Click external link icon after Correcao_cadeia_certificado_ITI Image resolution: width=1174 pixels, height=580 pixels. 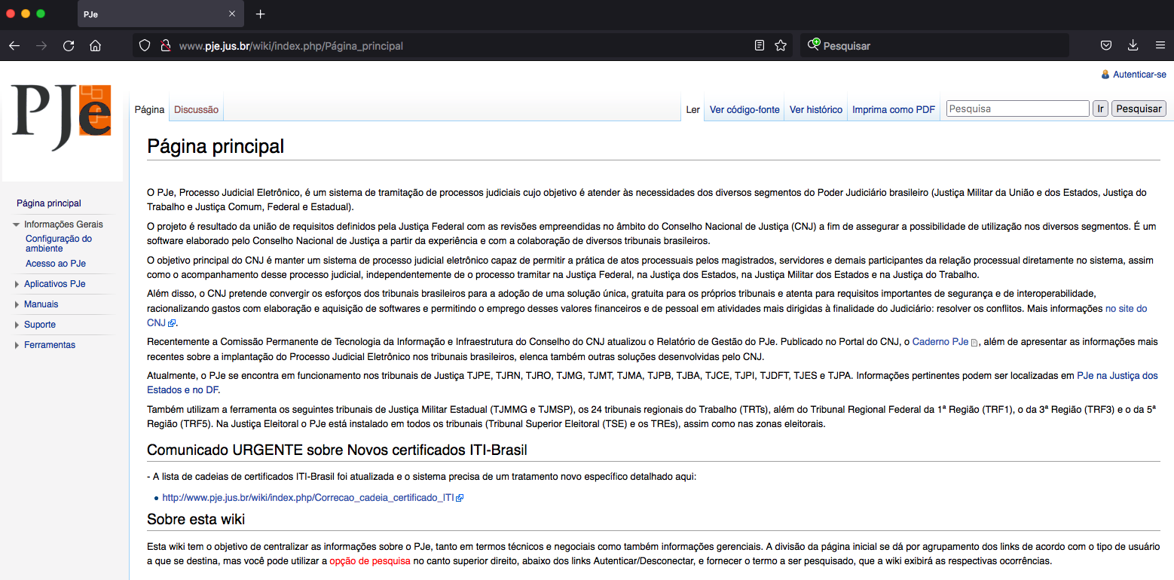(460, 498)
